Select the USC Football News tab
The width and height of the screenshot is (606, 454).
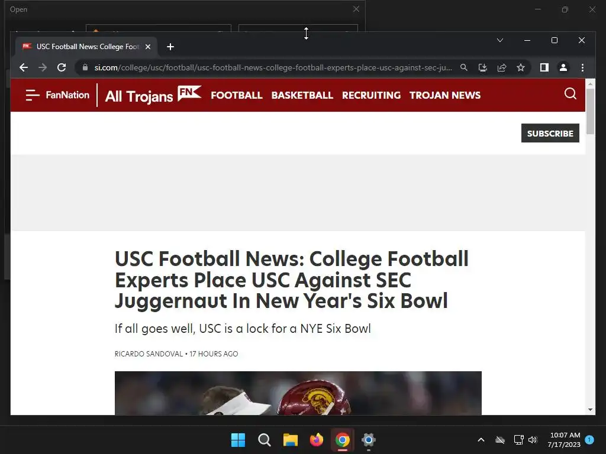point(86,47)
